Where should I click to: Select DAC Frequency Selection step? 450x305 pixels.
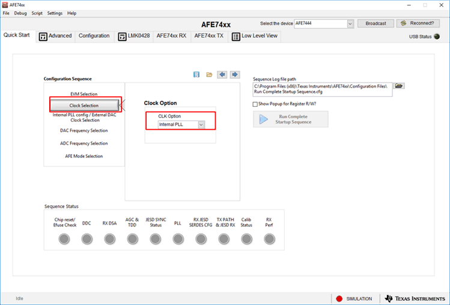click(84, 130)
